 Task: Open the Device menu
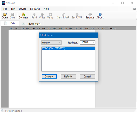23,9
